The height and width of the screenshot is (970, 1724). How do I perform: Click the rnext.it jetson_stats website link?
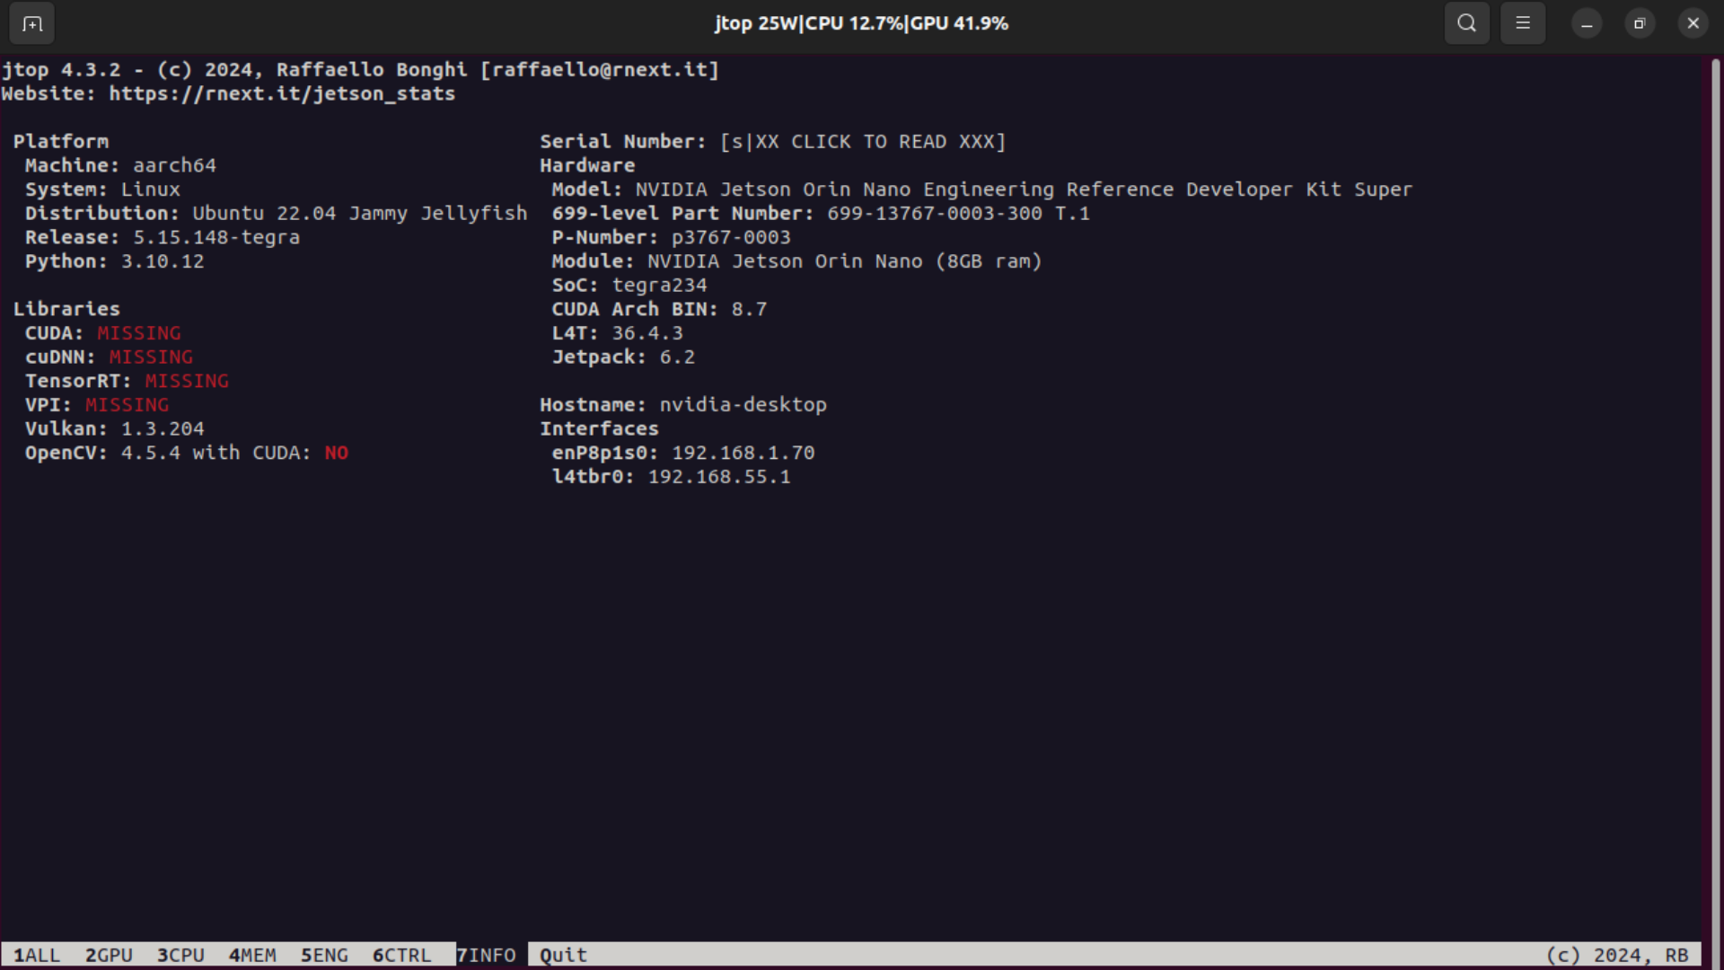coord(282,94)
